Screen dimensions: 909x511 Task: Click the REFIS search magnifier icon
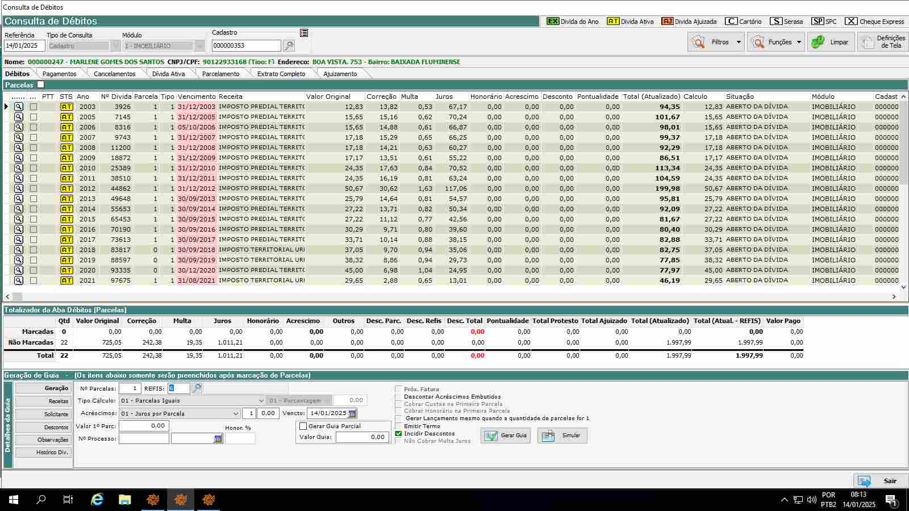pos(197,388)
